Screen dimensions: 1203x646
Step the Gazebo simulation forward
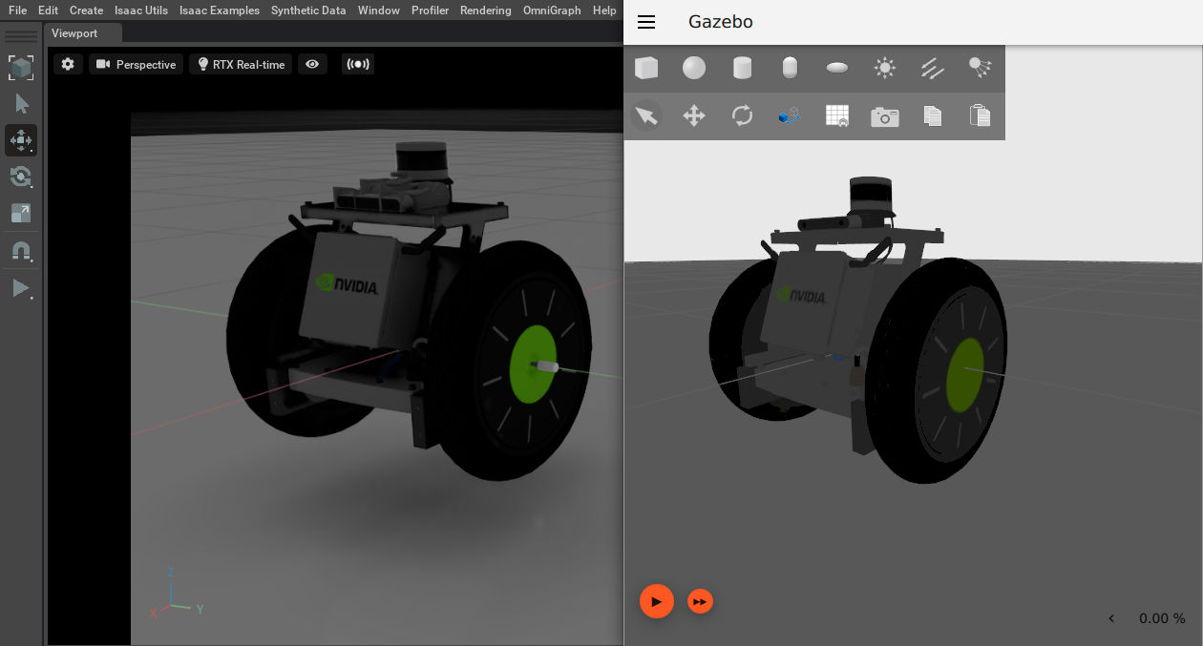coord(701,601)
